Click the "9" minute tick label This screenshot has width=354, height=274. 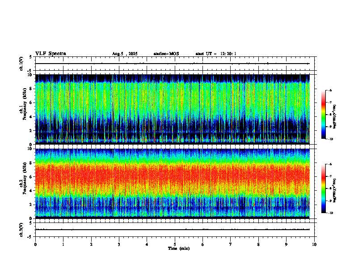tap(286, 244)
